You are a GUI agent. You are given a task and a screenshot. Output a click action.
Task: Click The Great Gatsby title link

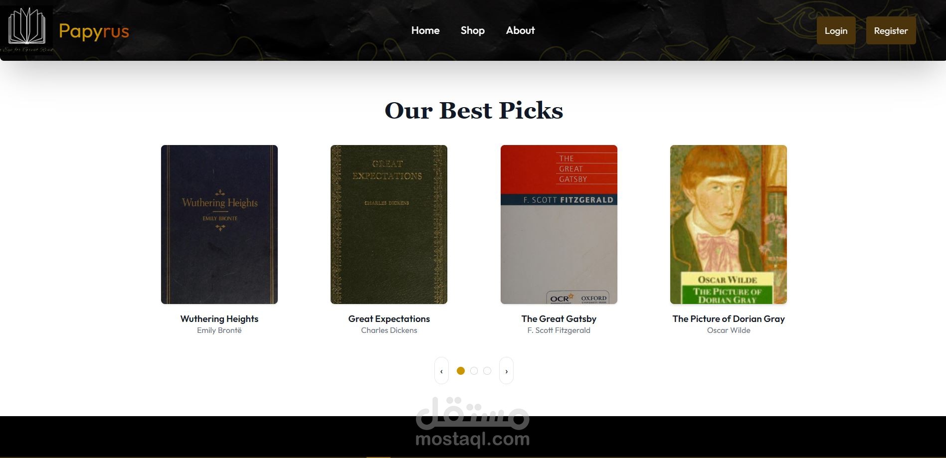tap(559, 319)
